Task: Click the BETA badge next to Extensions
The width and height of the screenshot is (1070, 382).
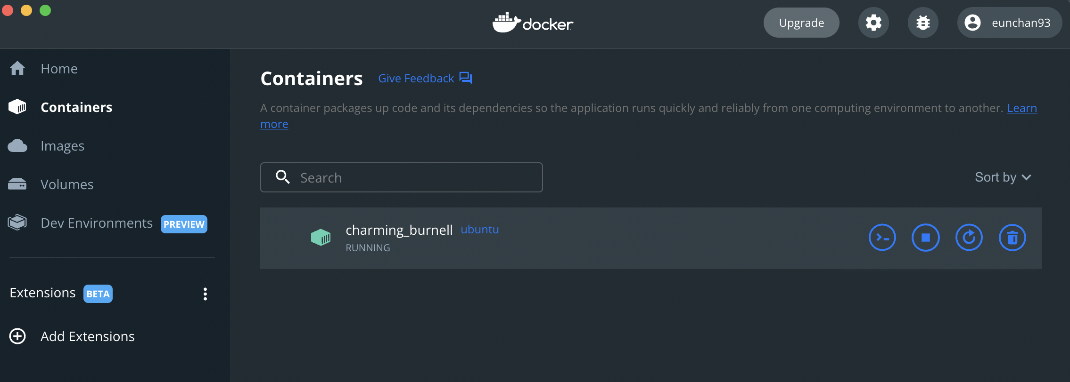Action: click(98, 294)
